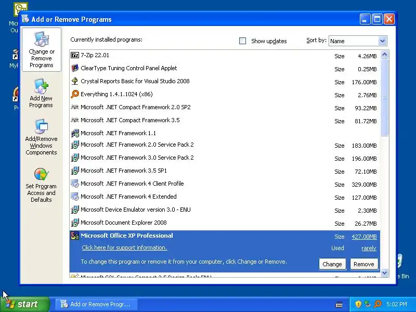Click the Everything 1.4.1.1024 magnifier icon
Viewport: 416px width, 312px height.
(75, 94)
